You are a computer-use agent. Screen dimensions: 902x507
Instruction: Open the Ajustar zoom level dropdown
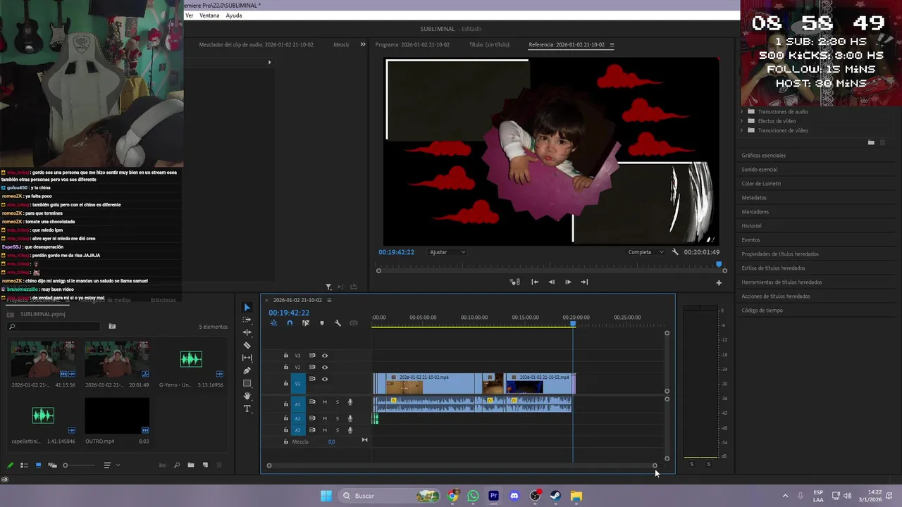[447, 252]
